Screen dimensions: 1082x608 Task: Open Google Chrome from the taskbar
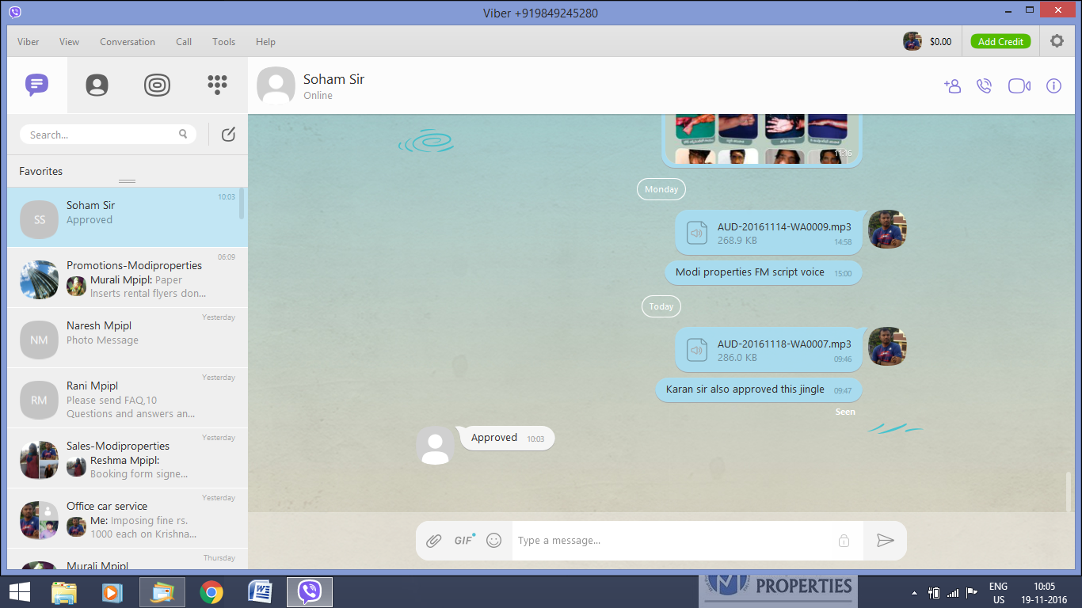pos(211,592)
